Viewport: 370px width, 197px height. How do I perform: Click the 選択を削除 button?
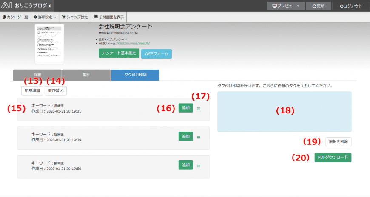point(339,142)
